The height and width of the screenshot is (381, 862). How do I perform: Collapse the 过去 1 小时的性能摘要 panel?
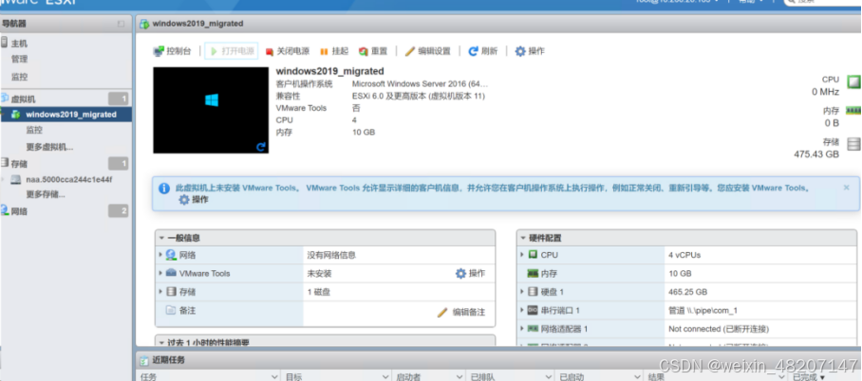coord(161,342)
